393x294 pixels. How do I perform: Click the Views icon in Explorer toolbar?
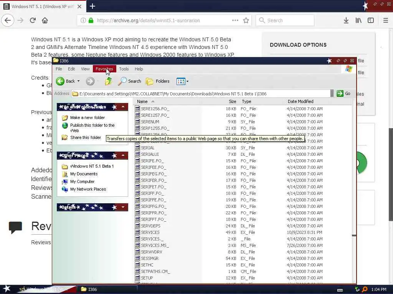tap(181, 81)
